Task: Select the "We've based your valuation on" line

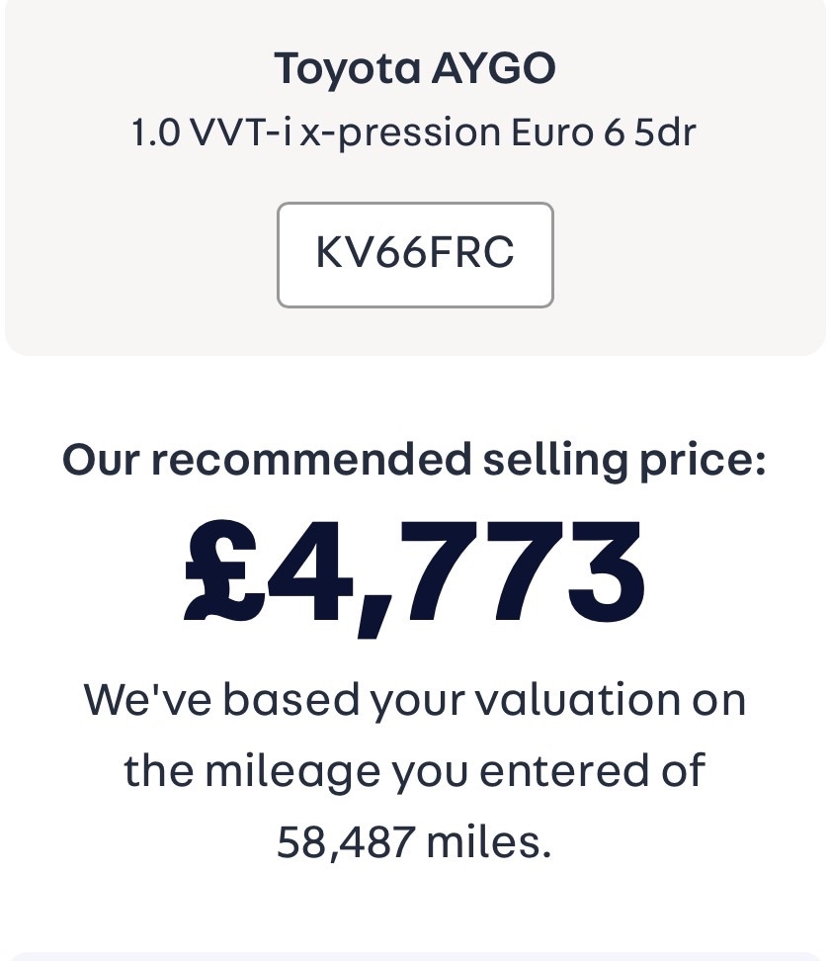Action: click(x=415, y=699)
